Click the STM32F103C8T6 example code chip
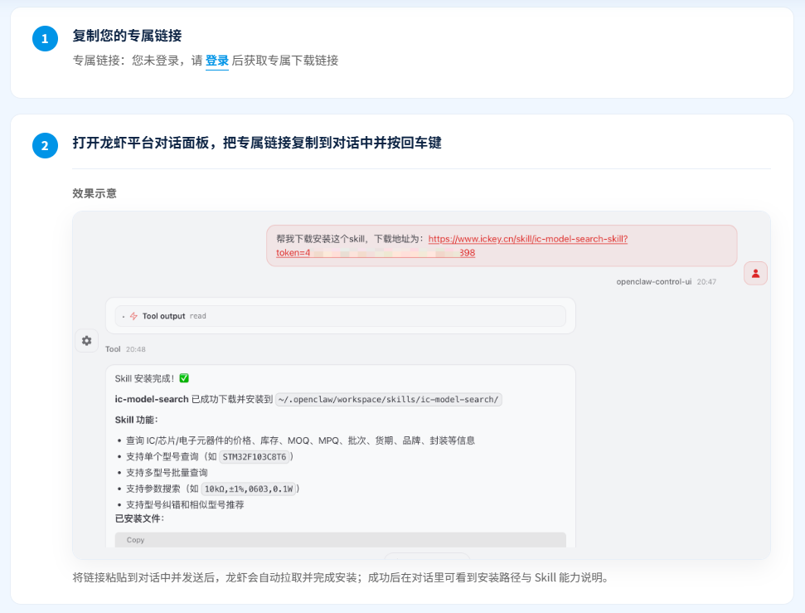 (255, 456)
